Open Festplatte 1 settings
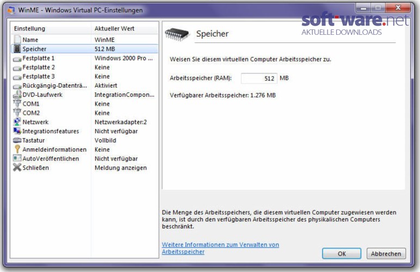This screenshot has width=420, height=272. tap(84, 58)
